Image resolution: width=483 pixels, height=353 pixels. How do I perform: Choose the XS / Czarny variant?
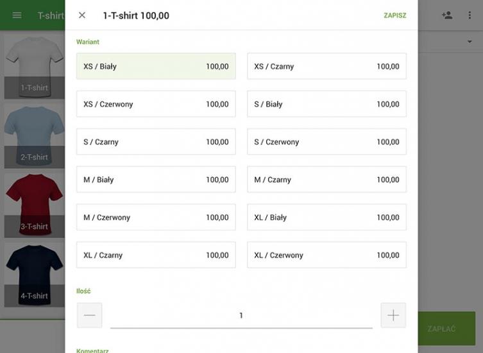pyautogui.click(x=326, y=67)
